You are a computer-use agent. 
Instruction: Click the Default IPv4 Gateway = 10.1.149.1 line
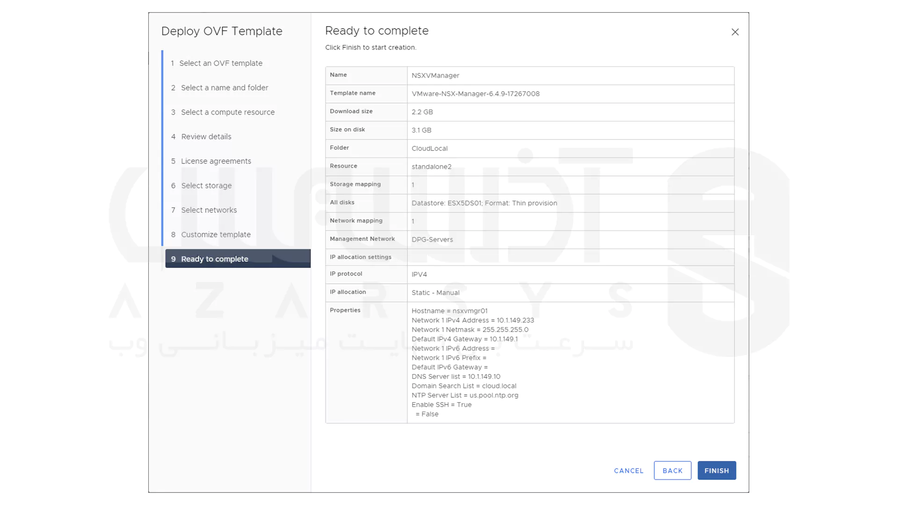464,339
